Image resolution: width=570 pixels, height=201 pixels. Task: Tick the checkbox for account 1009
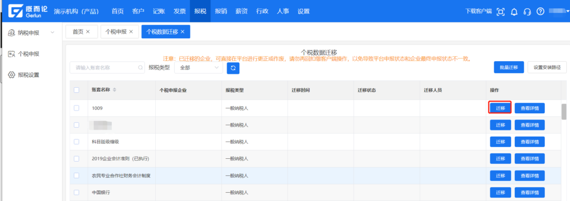[x=76, y=108]
